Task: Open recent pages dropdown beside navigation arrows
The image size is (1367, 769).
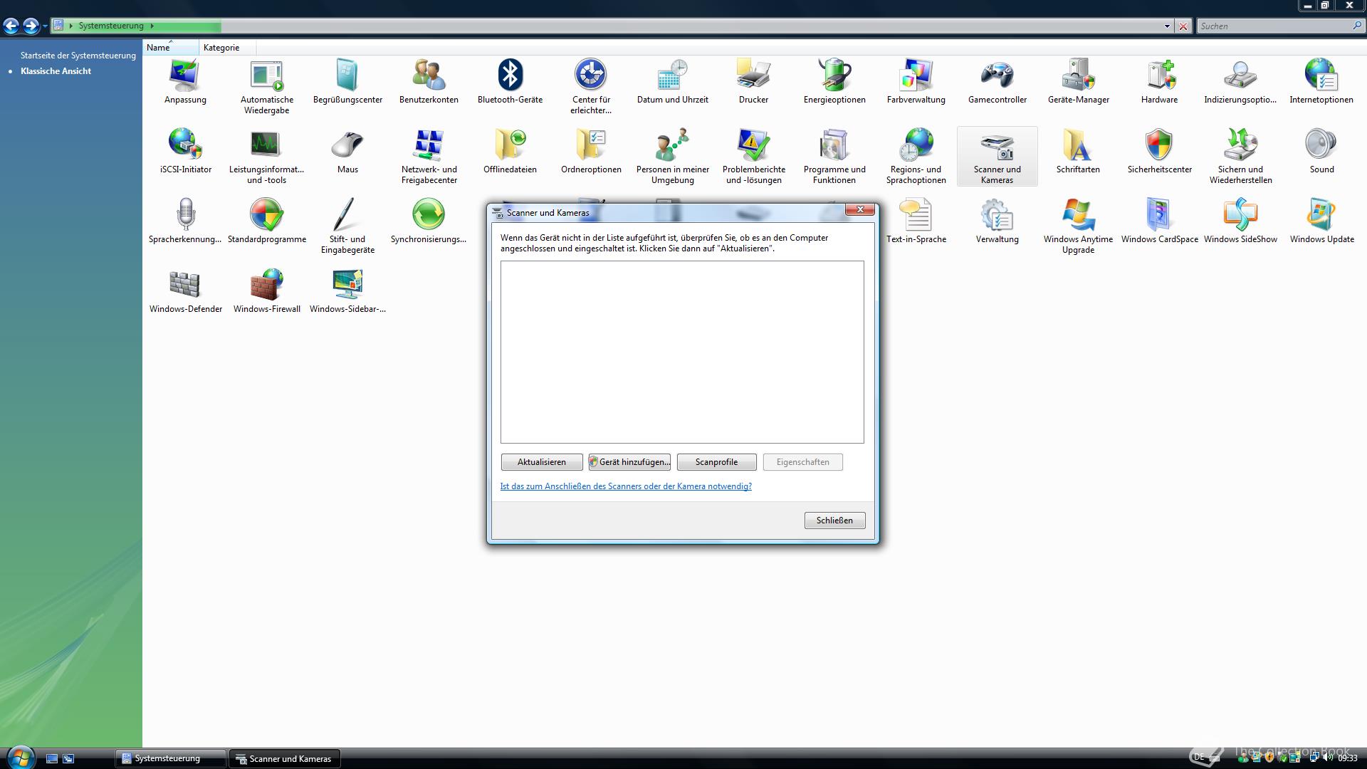Action: [x=45, y=26]
